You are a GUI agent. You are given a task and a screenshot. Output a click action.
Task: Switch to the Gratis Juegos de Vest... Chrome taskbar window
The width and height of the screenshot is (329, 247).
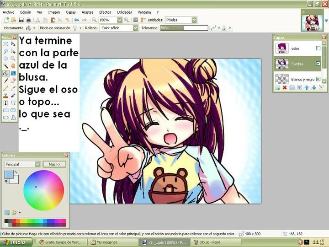[61, 242]
